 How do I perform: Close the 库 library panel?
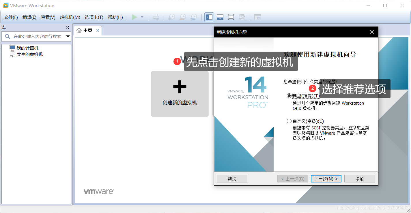pos(68,28)
